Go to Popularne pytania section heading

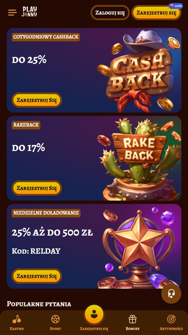(x=39, y=304)
